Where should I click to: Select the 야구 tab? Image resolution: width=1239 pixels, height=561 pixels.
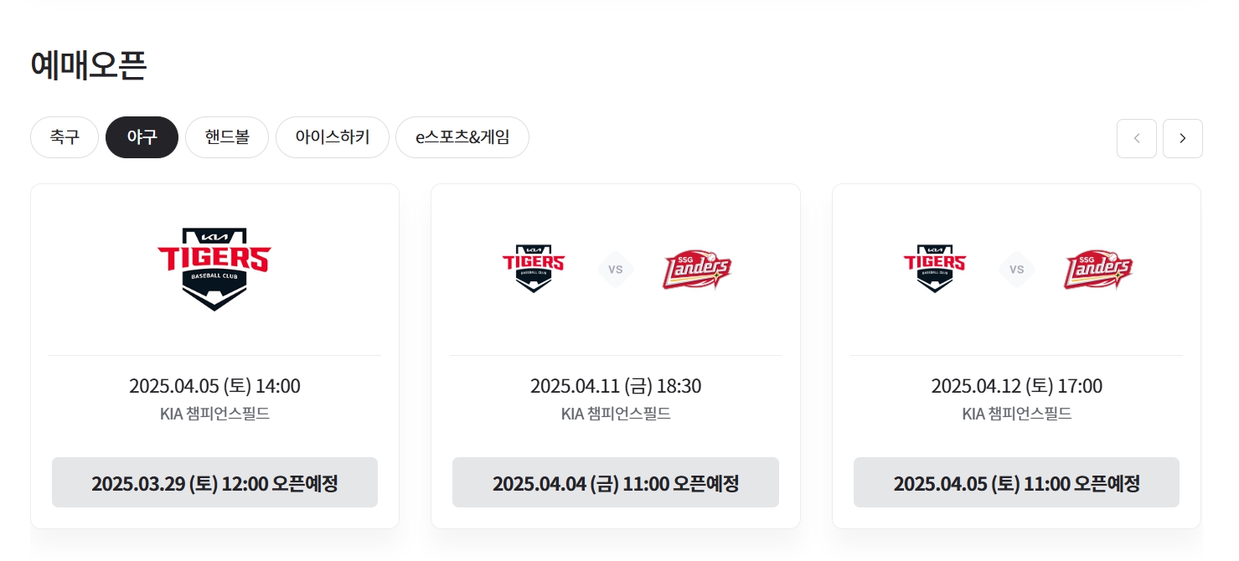point(142,136)
